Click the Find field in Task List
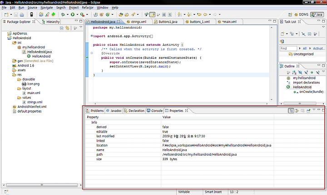The height and width of the screenshot is (195, 327). coord(288,48)
